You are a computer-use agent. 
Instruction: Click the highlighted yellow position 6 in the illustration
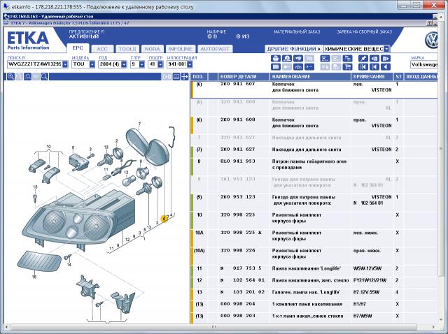[x=164, y=219]
